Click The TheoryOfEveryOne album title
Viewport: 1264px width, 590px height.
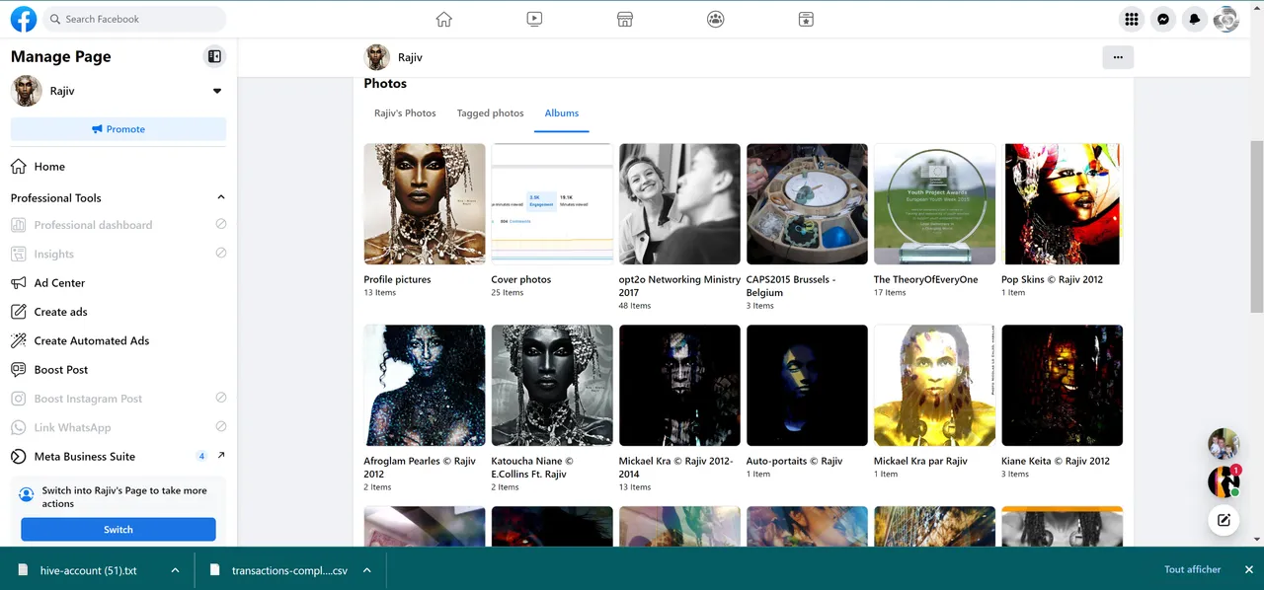point(925,279)
